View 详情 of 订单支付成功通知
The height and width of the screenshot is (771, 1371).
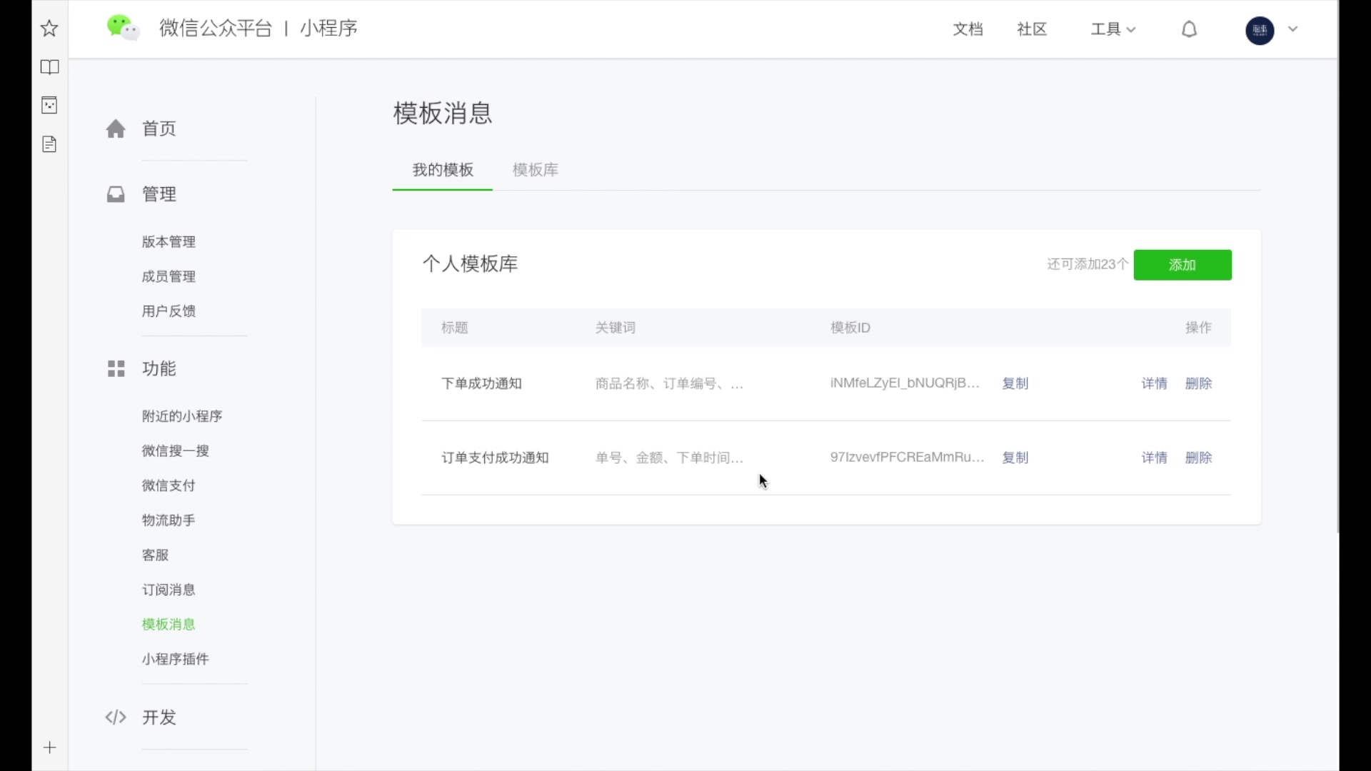[x=1154, y=458]
